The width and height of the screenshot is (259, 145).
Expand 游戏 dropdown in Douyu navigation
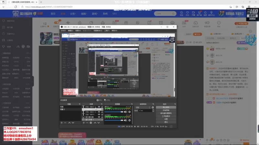[x=95, y=14]
